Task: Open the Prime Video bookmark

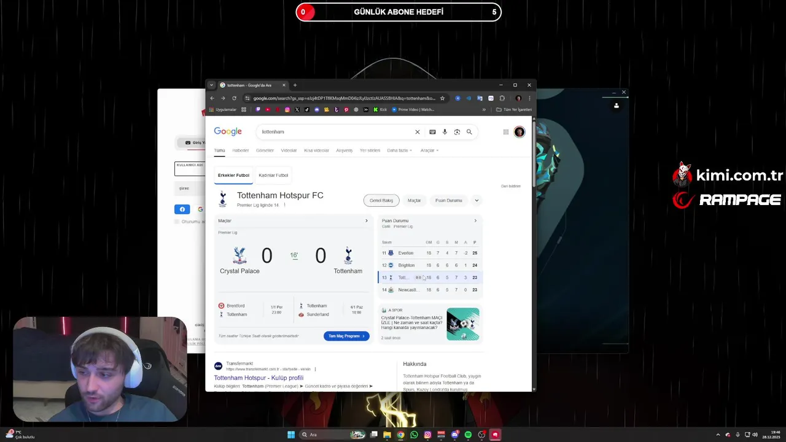Action: click(x=413, y=110)
